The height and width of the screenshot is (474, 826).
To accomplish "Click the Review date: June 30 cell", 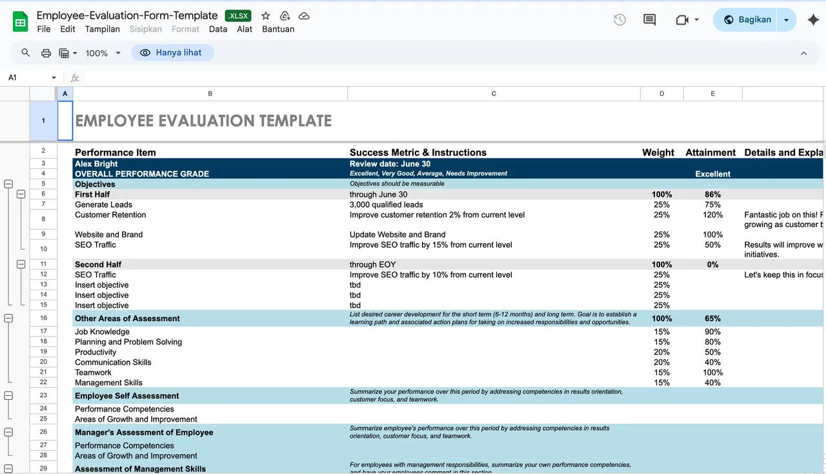I will [x=494, y=164].
